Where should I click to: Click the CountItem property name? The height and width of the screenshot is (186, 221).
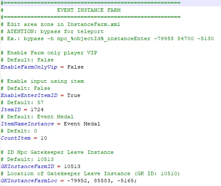[16, 138]
